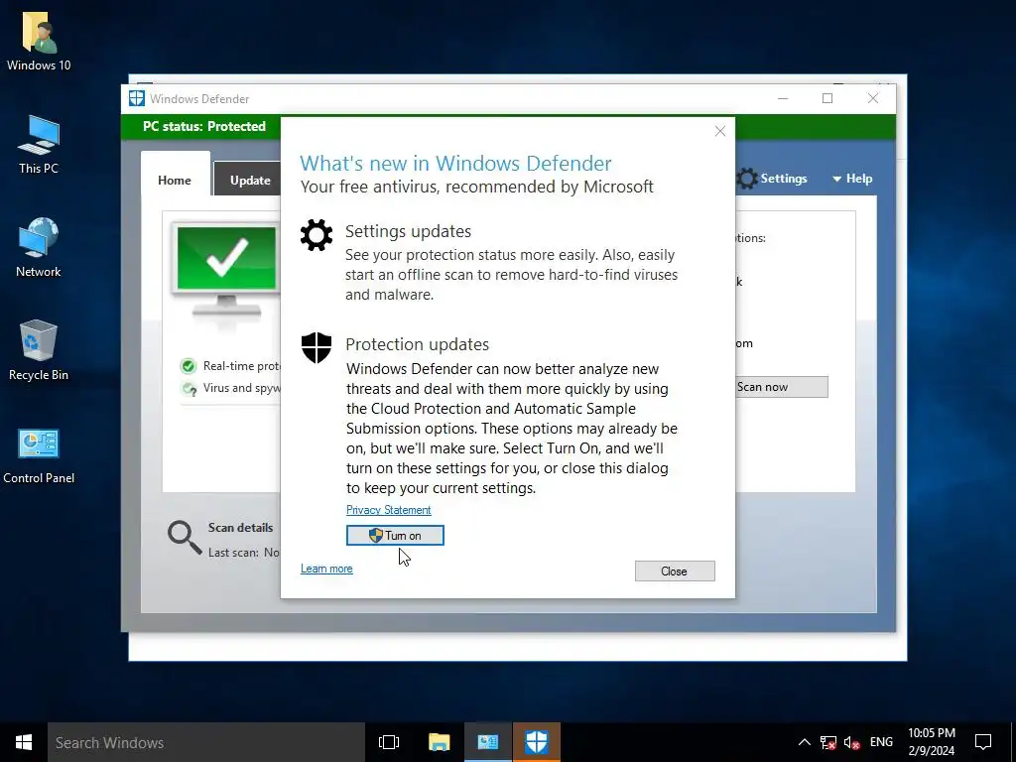Click the Scan details magnifier icon
The image size is (1016, 762).
point(185,538)
